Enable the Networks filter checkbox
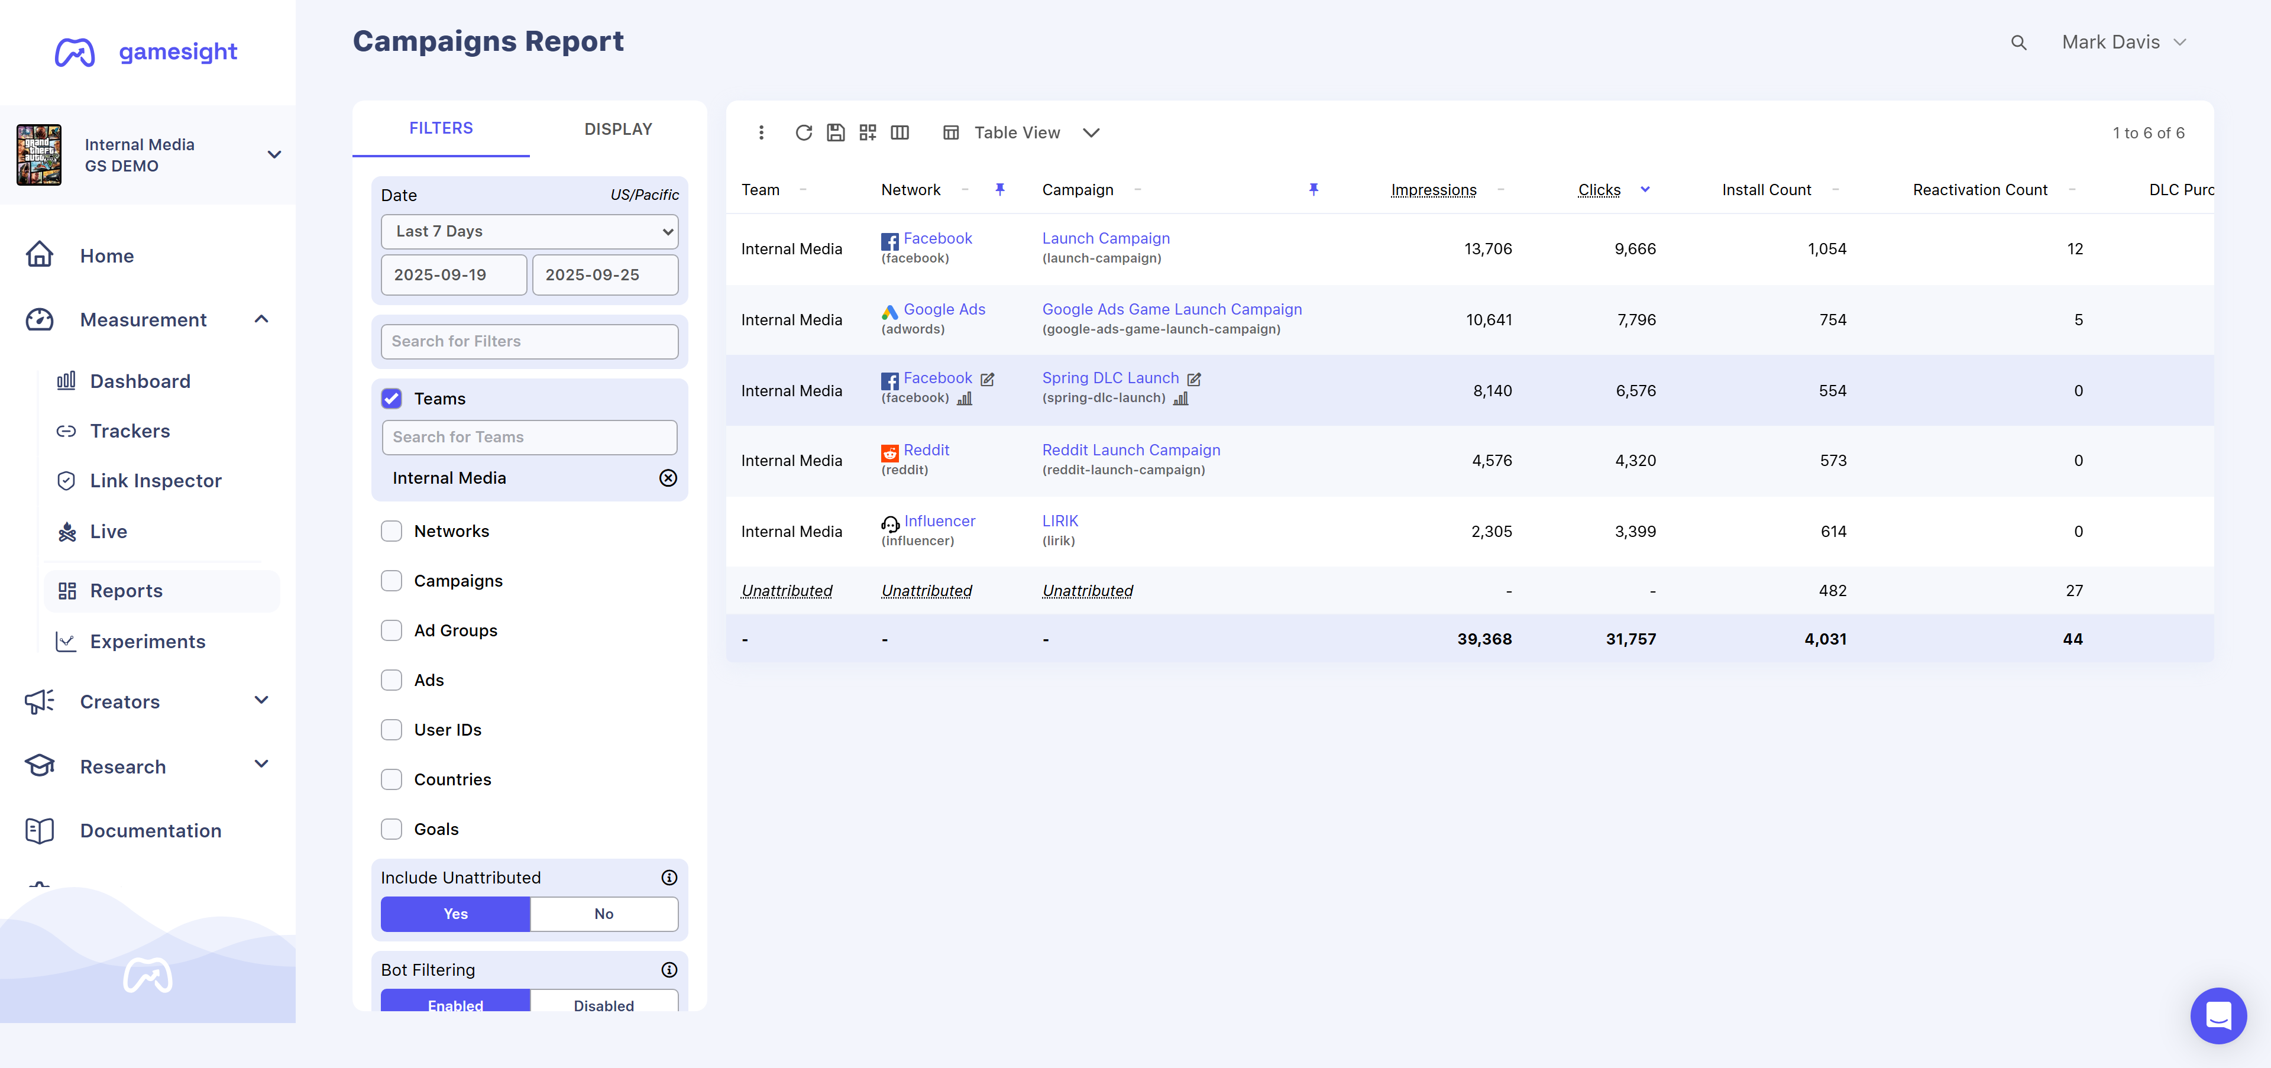This screenshot has height=1068, width=2271. coord(392,530)
